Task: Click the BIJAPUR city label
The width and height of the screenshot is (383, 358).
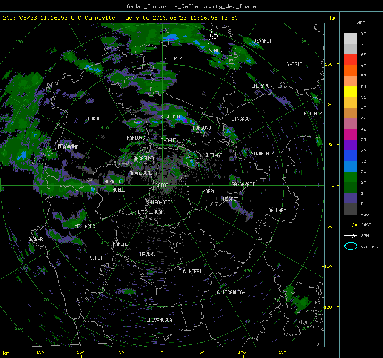Action: point(173,59)
